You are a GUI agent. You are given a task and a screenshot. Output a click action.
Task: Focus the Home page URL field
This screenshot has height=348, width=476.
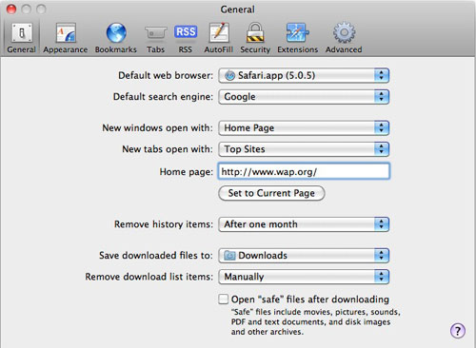[x=304, y=171]
